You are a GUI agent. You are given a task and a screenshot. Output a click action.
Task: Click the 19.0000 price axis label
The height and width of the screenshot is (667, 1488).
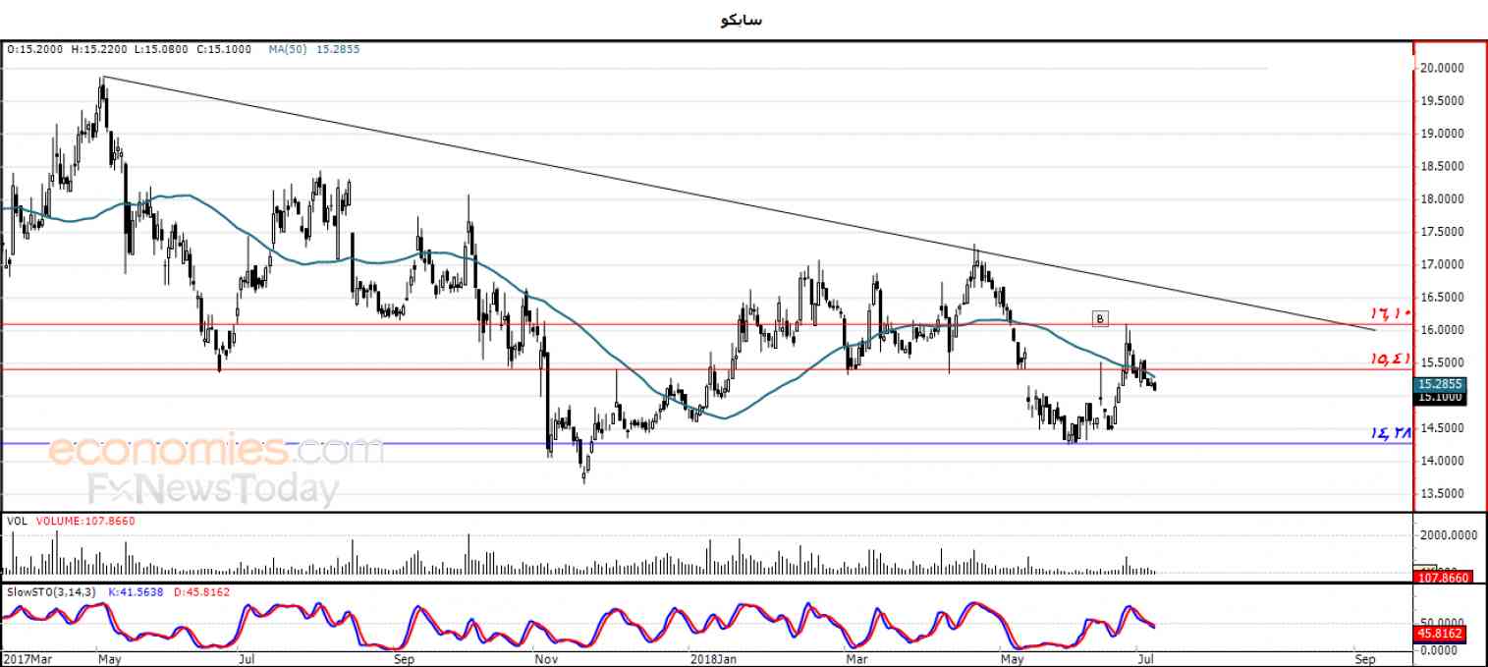1443,134
